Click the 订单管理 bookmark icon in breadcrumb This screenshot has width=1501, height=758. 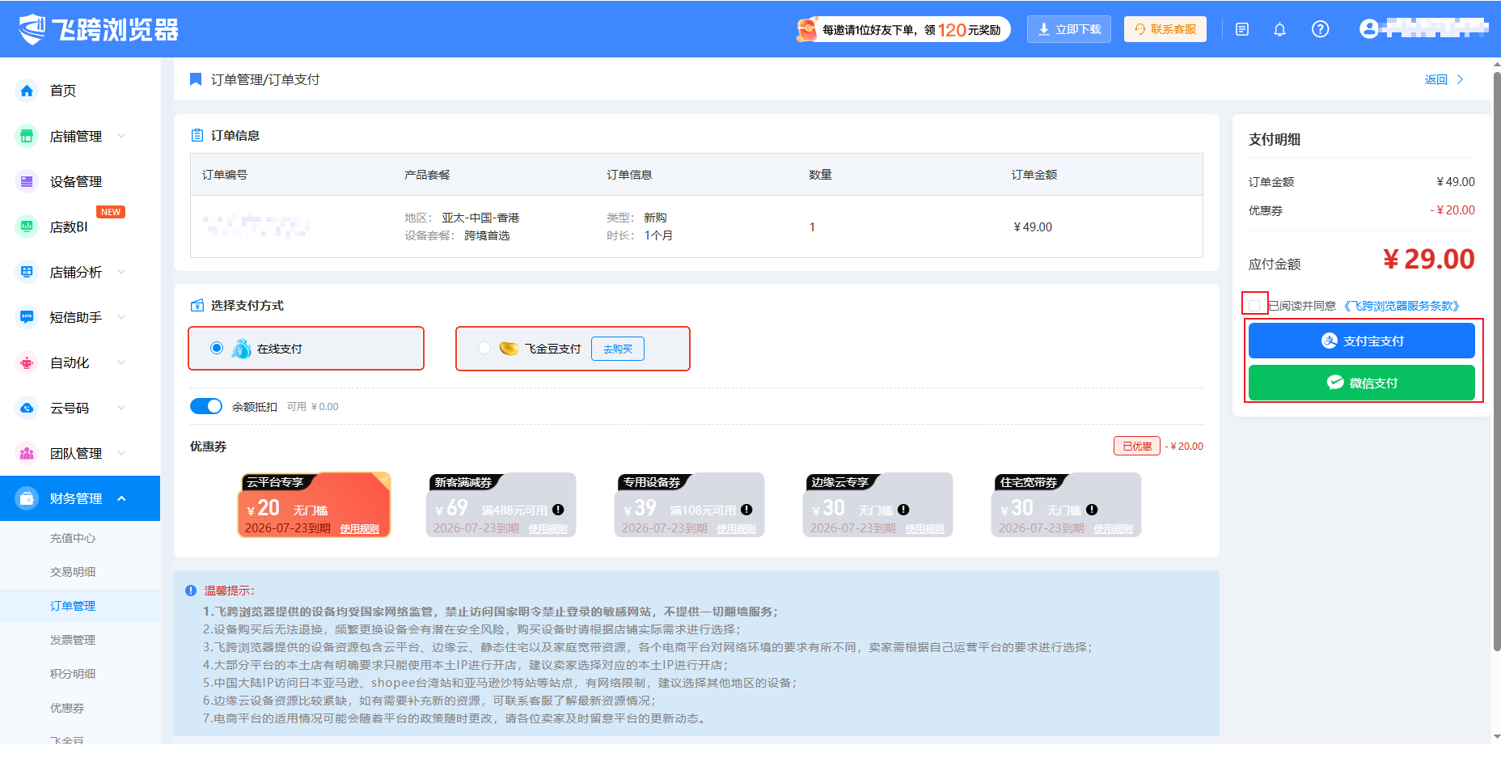[195, 79]
